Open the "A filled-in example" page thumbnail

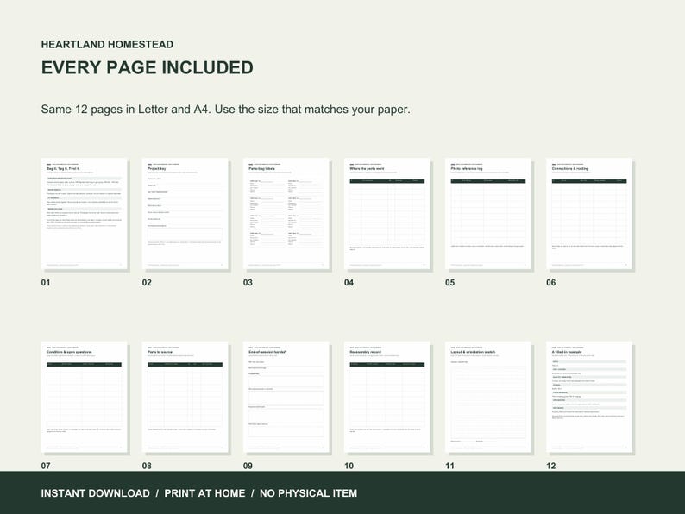[x=589, y=397]
